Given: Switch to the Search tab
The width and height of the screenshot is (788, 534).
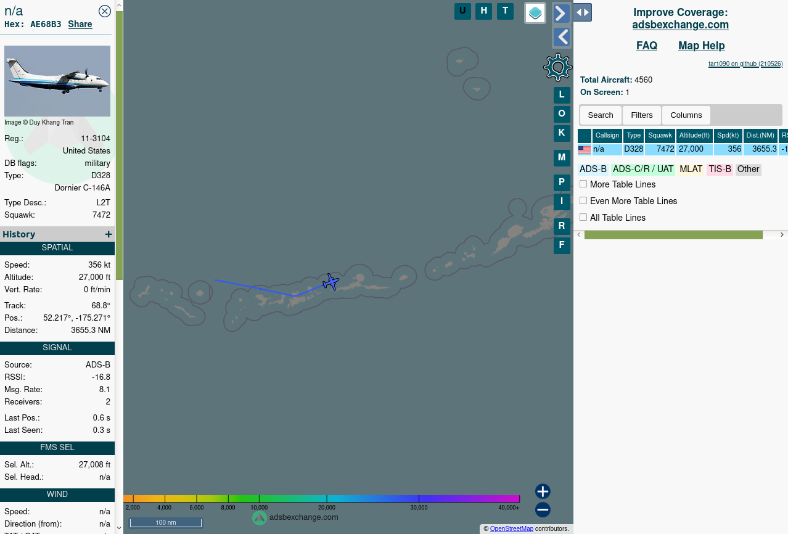Looking at the screenshot, I should click(x=601, y=115).
